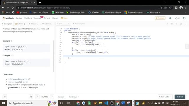
Task: Toggle the Autocomplete option
Action: point(79,24)
